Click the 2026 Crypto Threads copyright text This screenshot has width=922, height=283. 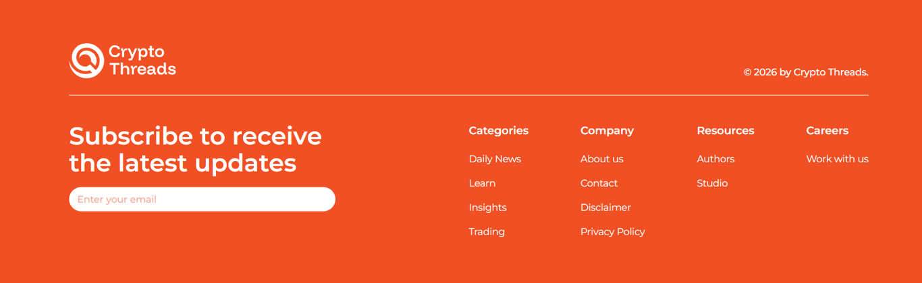(x=806, y=72)
